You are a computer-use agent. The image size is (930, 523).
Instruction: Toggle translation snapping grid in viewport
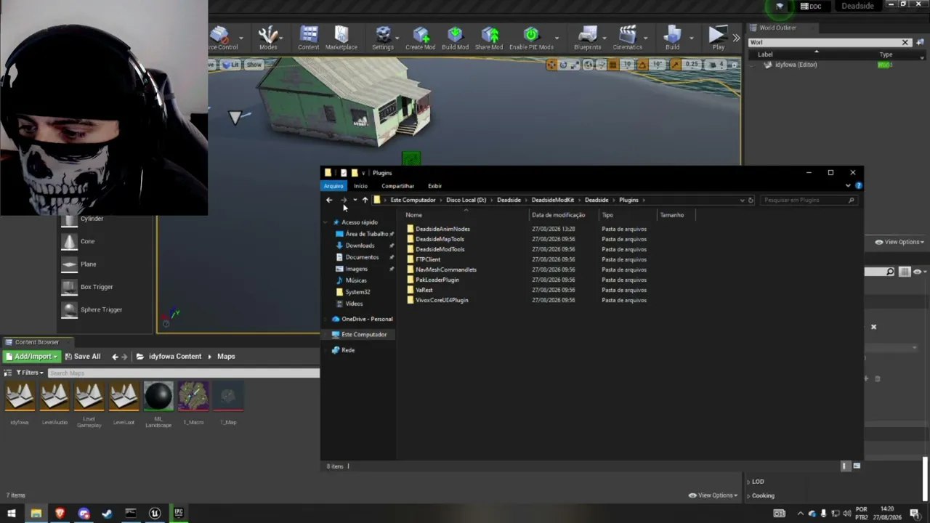click(x=612, y=65)
